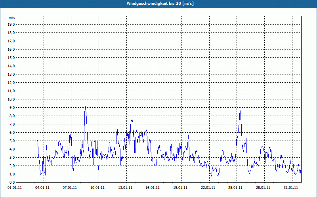Select the 14,0 y-axis value
Screen dimensions: 317x198
tap(11, 66)
